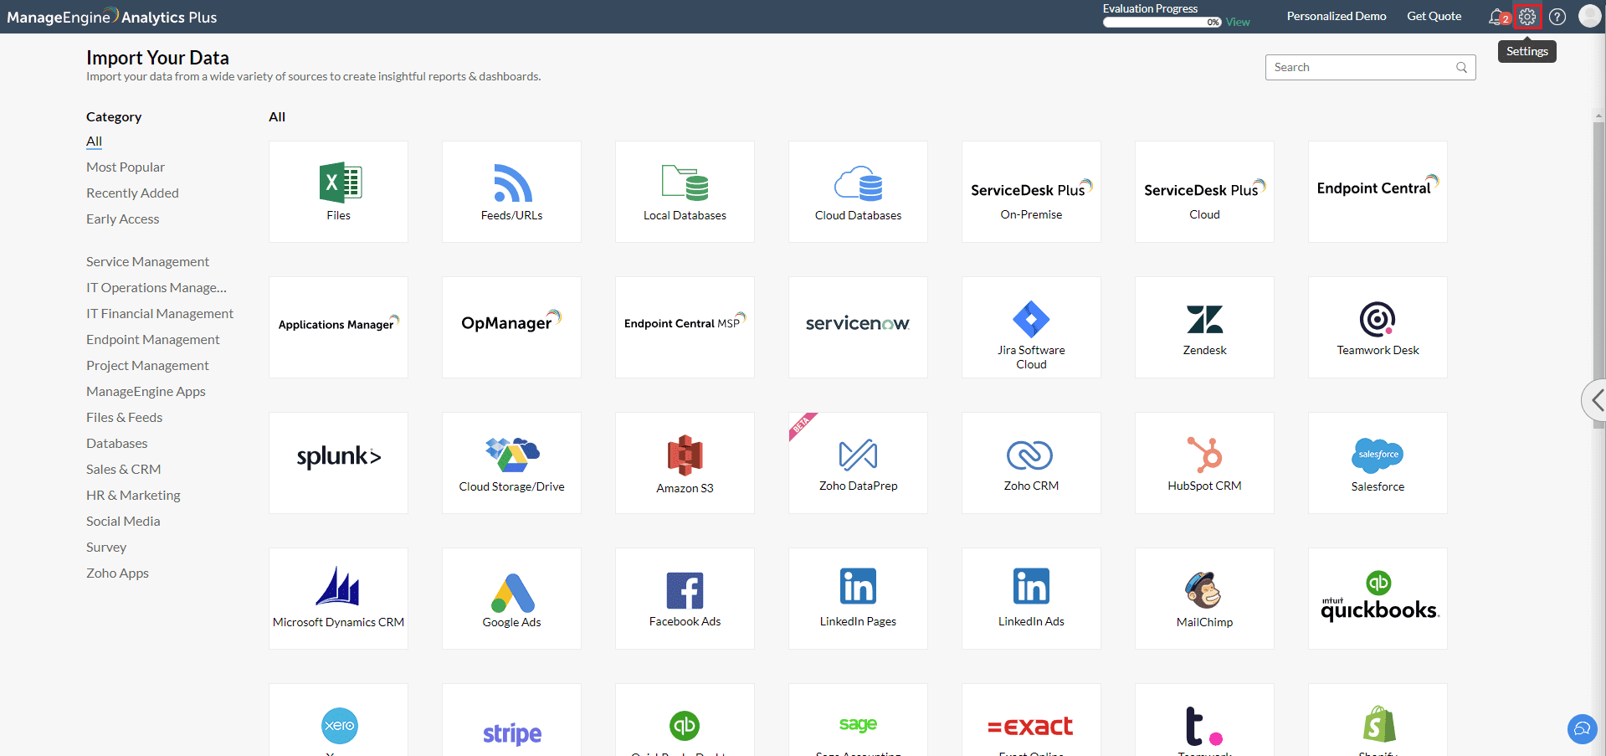Select the Xero connector tile
This screenshot has height=756, width=1606.
click(x=338, y=720)
